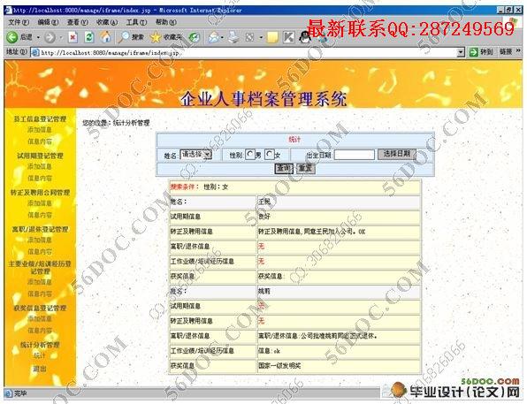Image resolution: width=527 pixels, height=404 pixels.
Task: Open the 姓名 请选择 dropdown
Action: [x=195, y=155]
